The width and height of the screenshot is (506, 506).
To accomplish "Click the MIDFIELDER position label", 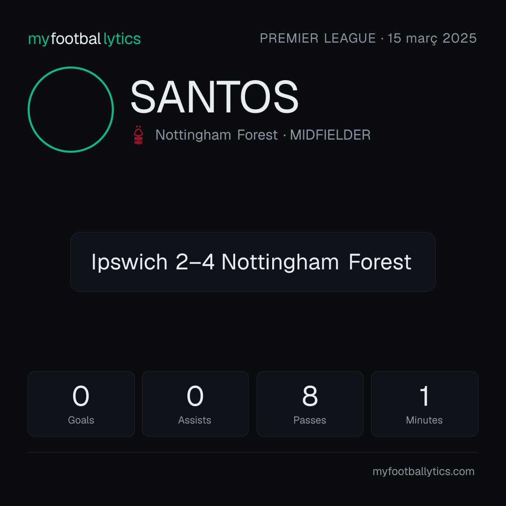I will pos(330,135).
